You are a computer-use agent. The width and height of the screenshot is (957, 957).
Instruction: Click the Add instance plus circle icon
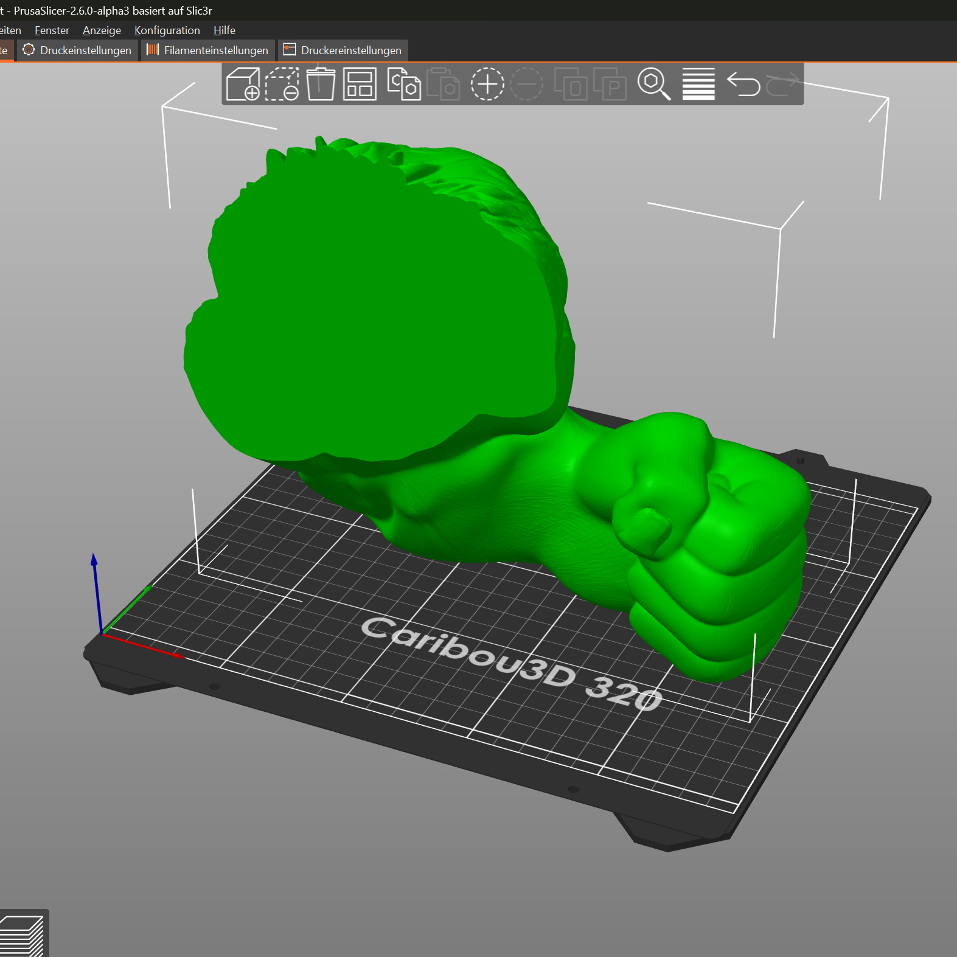point(487,84)
